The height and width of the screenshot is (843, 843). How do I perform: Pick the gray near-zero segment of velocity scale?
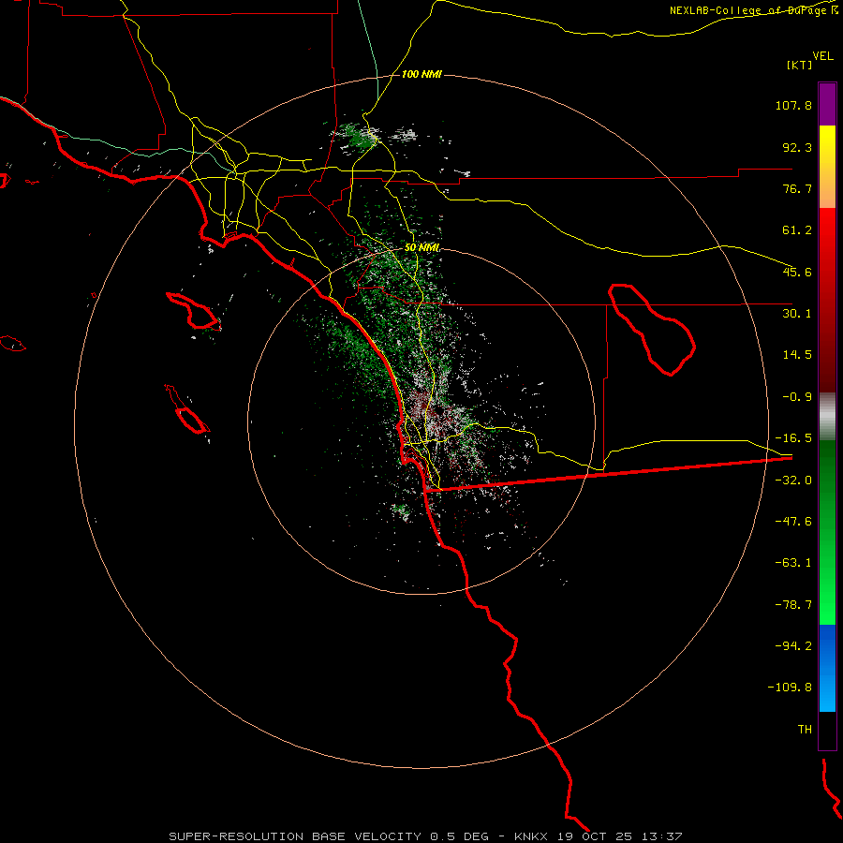tap(827, 417)
